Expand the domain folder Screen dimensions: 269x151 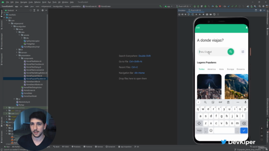(x=17, y=52)
